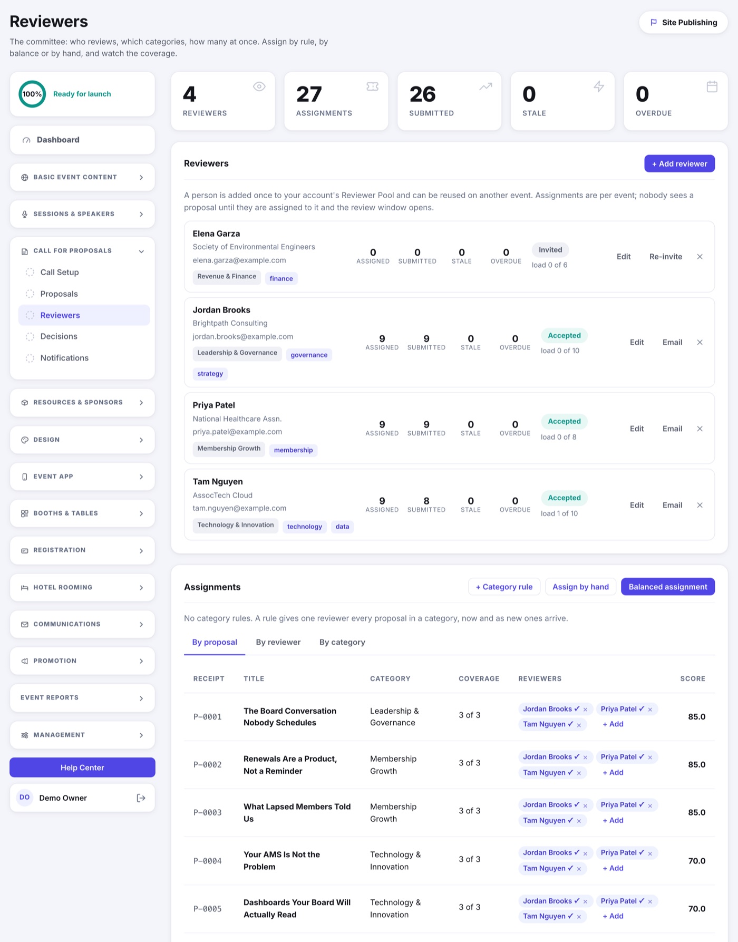Open the Category rule dialog
Viewport: 738px width, 942px height.
504,587
